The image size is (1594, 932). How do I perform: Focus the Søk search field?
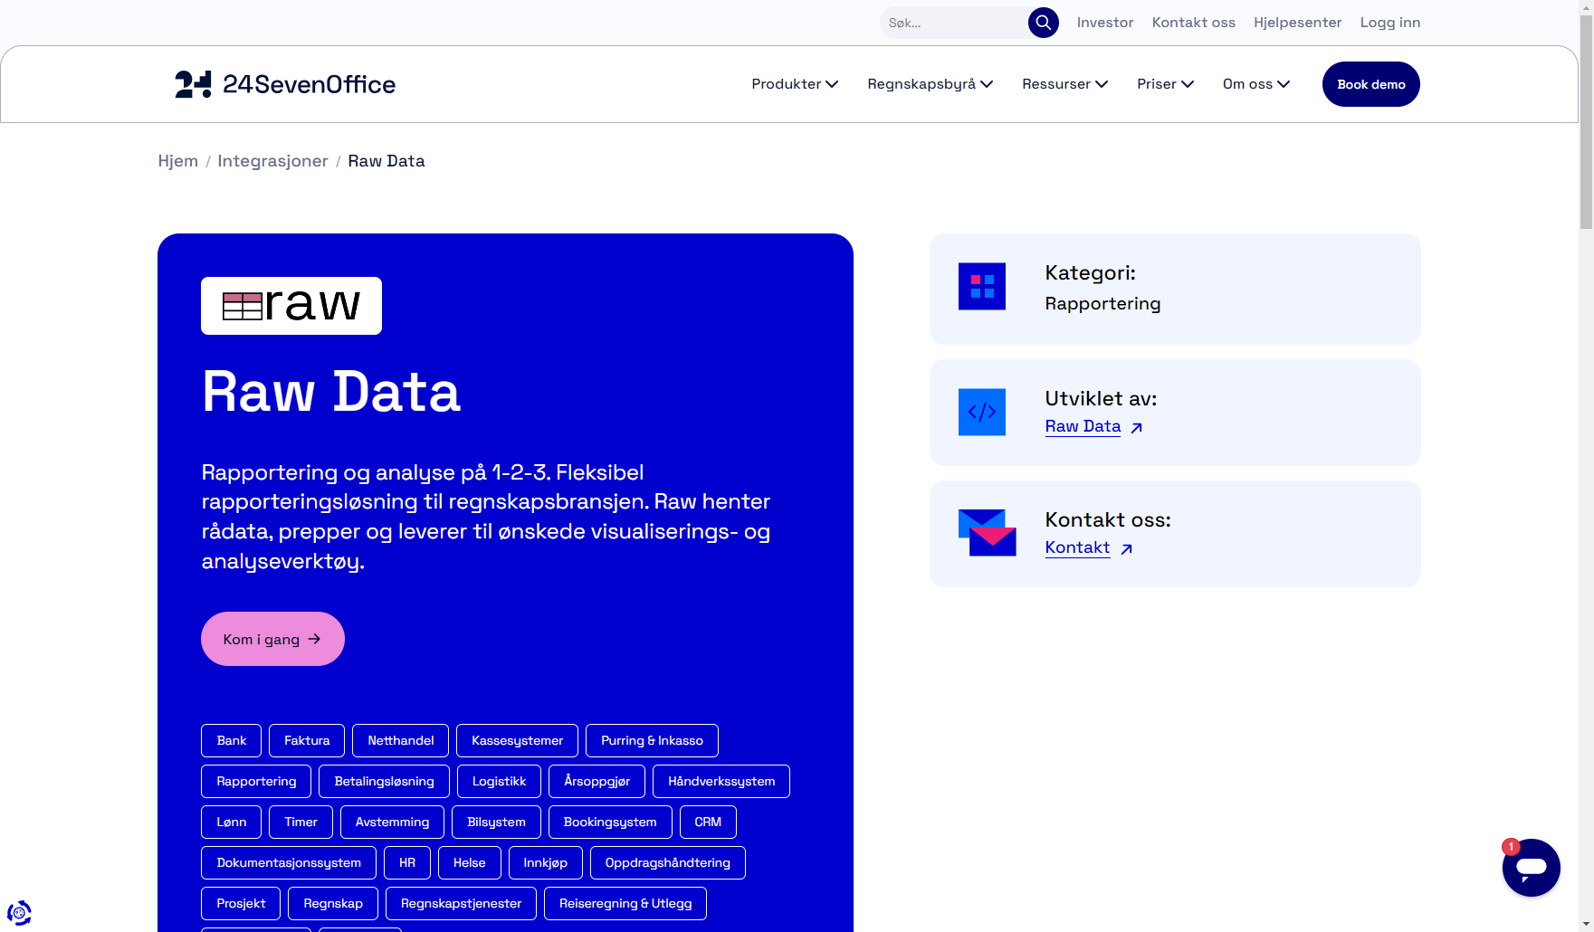[955, 23]
